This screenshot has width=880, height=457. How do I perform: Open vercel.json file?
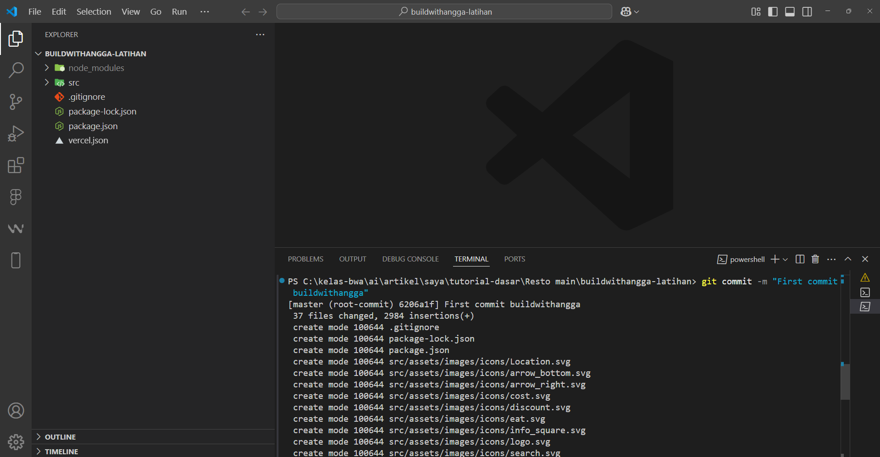pos(153,141)
